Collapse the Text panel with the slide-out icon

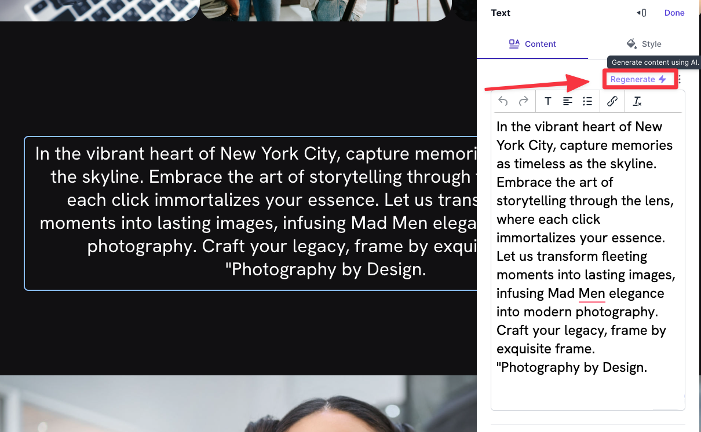tap(641, 12)
